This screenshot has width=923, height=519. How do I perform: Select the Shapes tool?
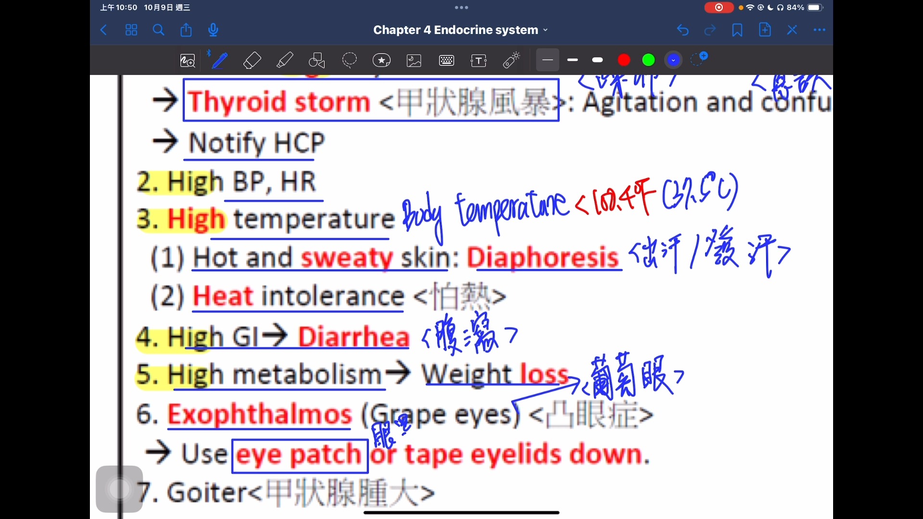pos(317,61)
